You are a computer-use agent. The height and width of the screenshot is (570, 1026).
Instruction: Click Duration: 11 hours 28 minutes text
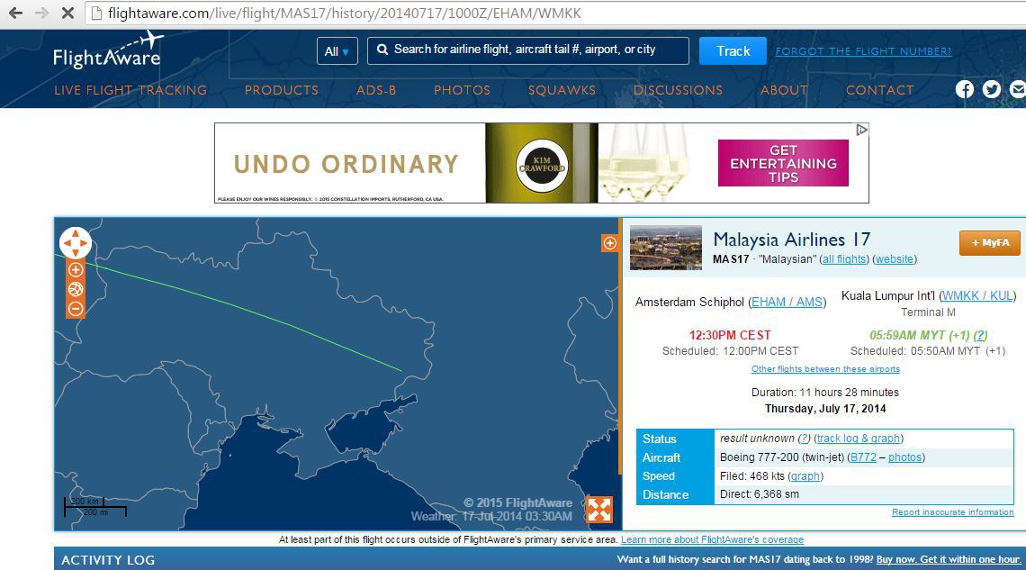[x=825, y=393]
